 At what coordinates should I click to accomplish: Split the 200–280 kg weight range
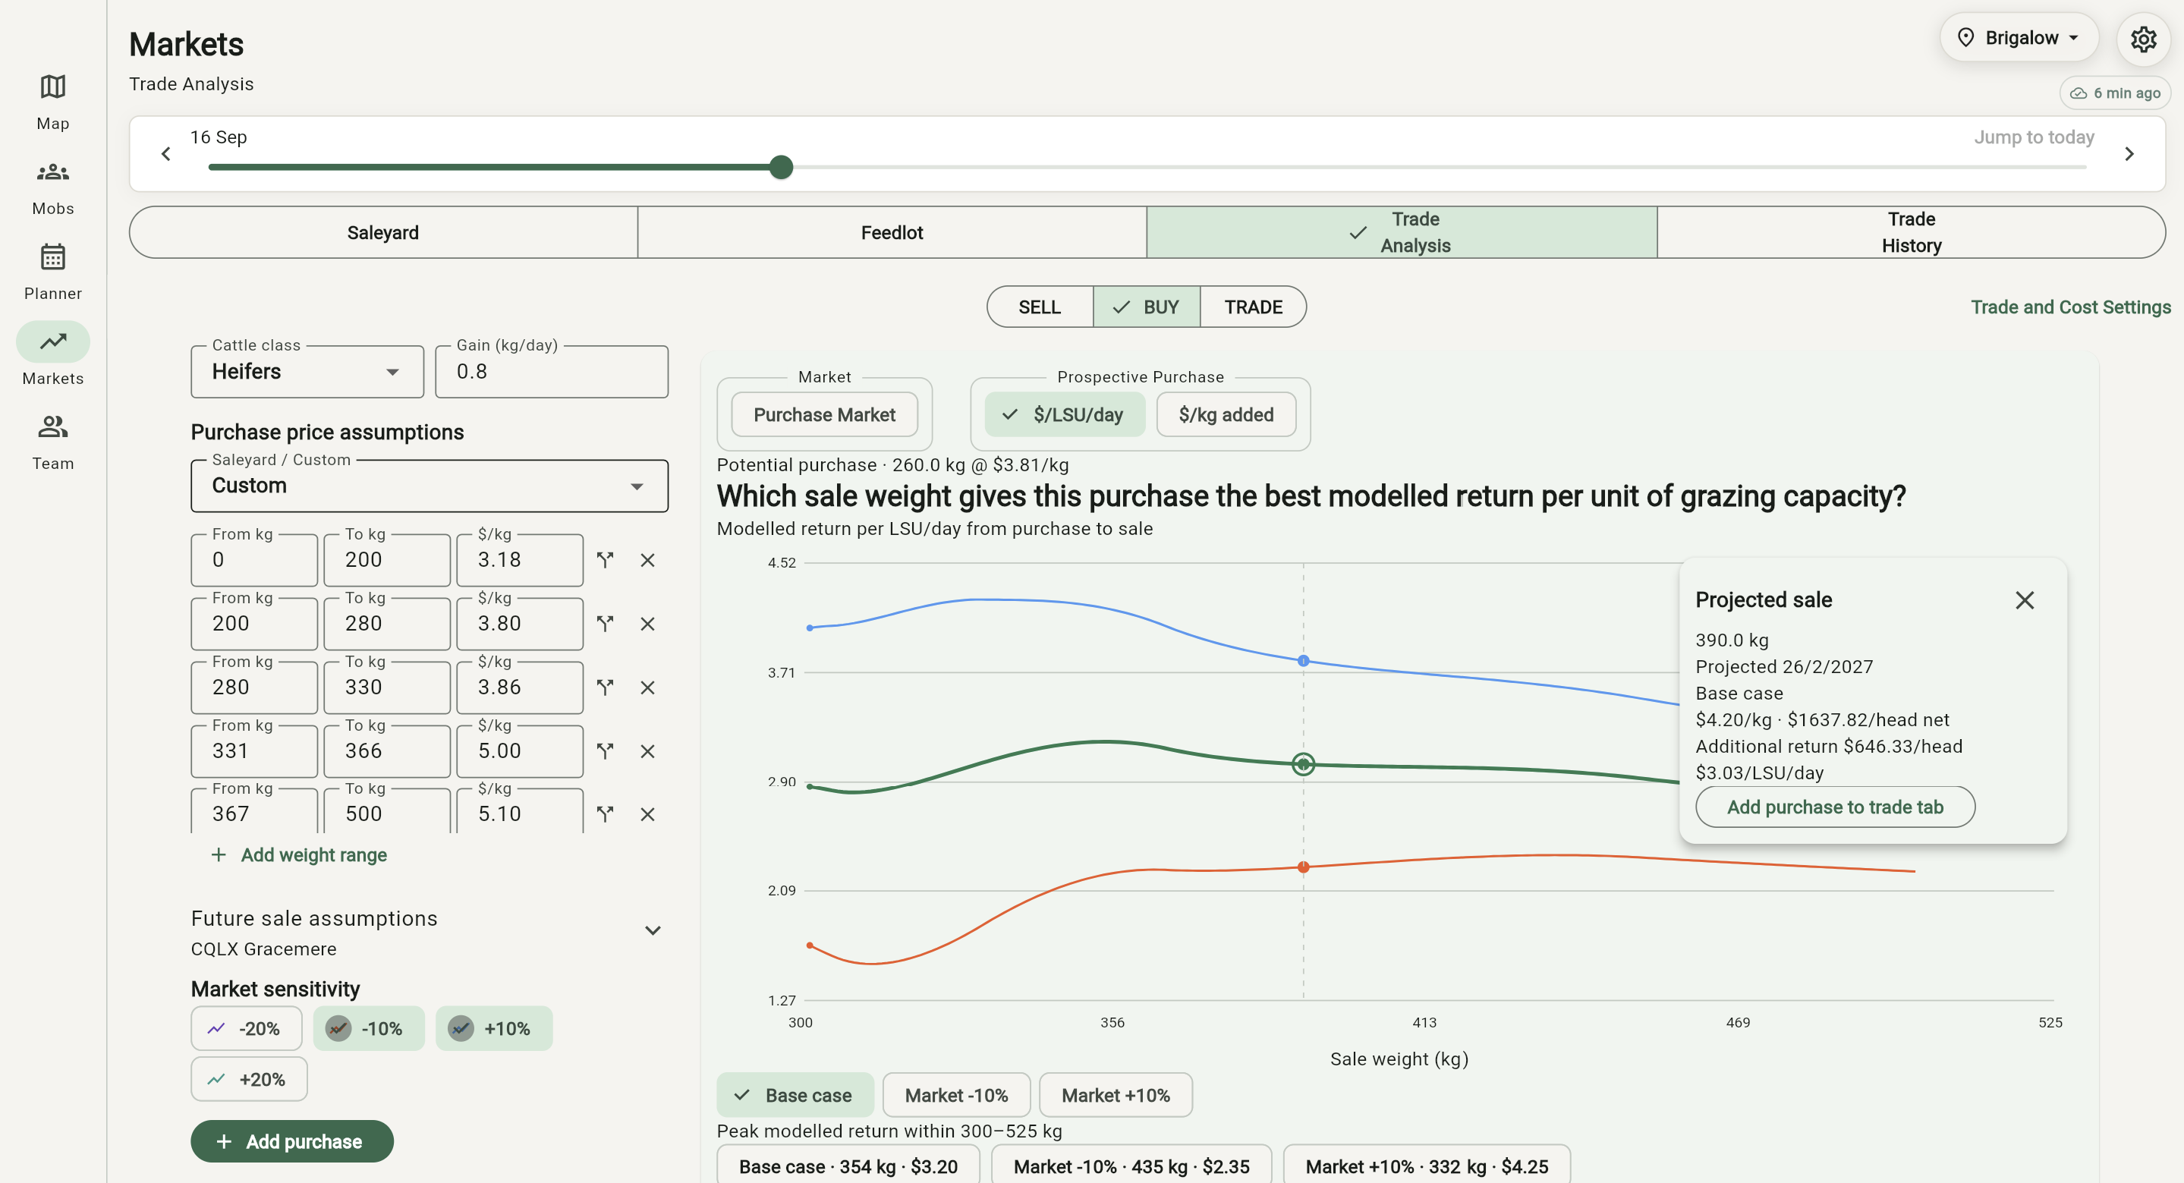[605, 623]
